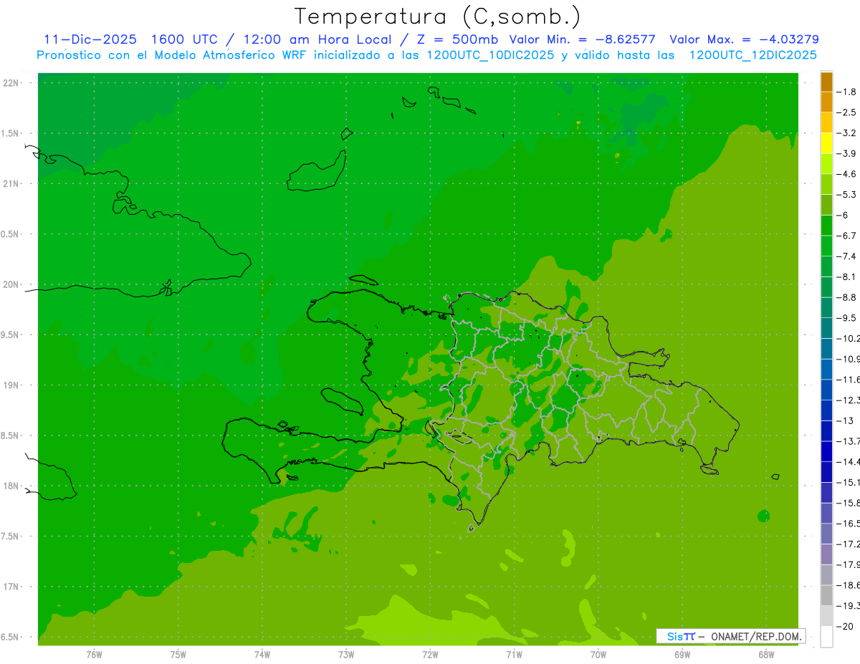Select the lime swatch between -4.6 and -5.3
The width and height of the screenshot is (860, 664).
point(826,184)
